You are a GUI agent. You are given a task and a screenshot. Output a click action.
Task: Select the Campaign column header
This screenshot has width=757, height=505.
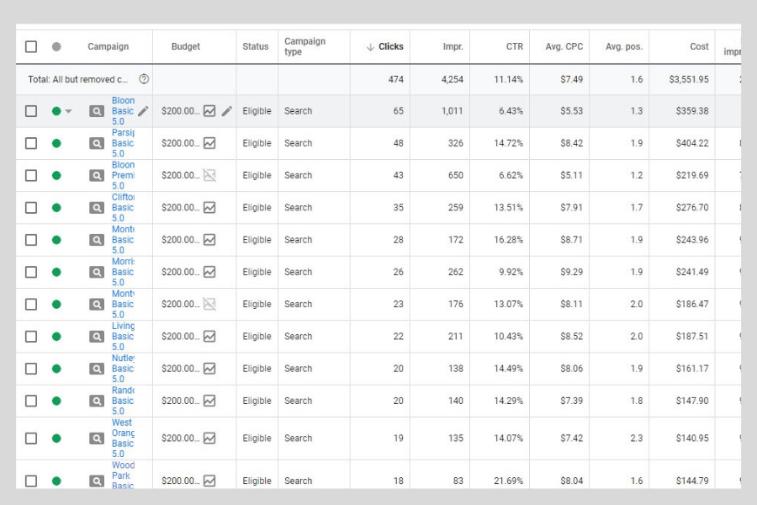(x=109, y=46)
